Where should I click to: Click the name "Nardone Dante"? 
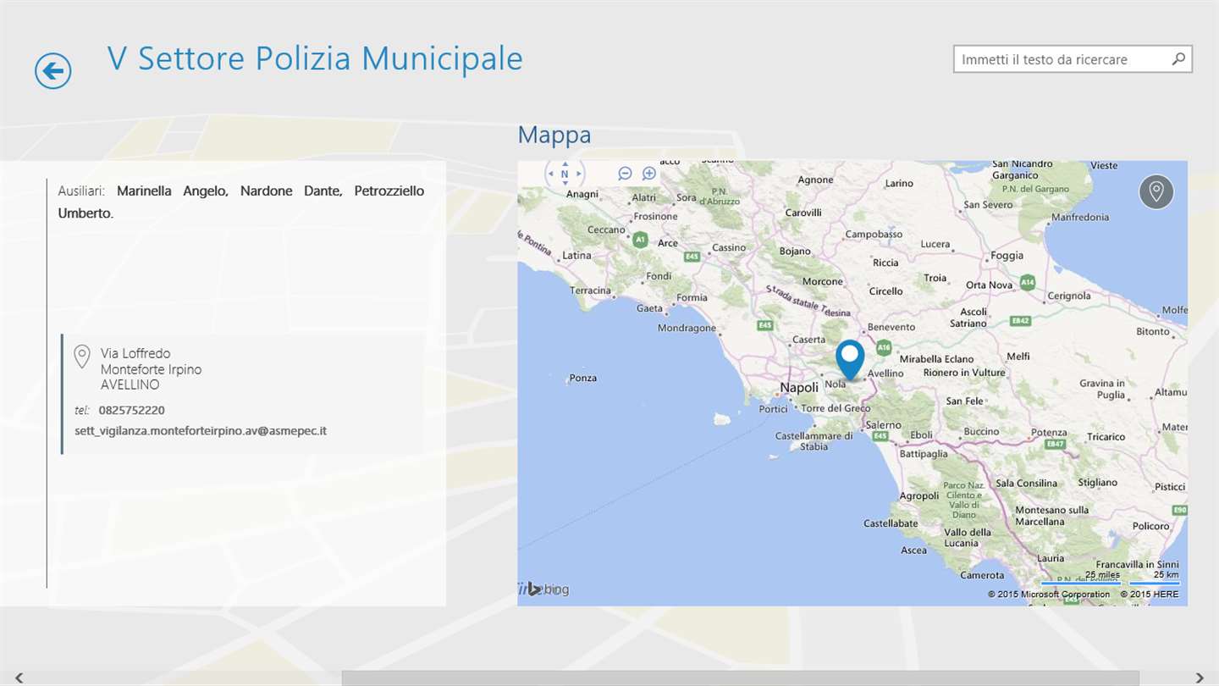(x=291, y=191)
